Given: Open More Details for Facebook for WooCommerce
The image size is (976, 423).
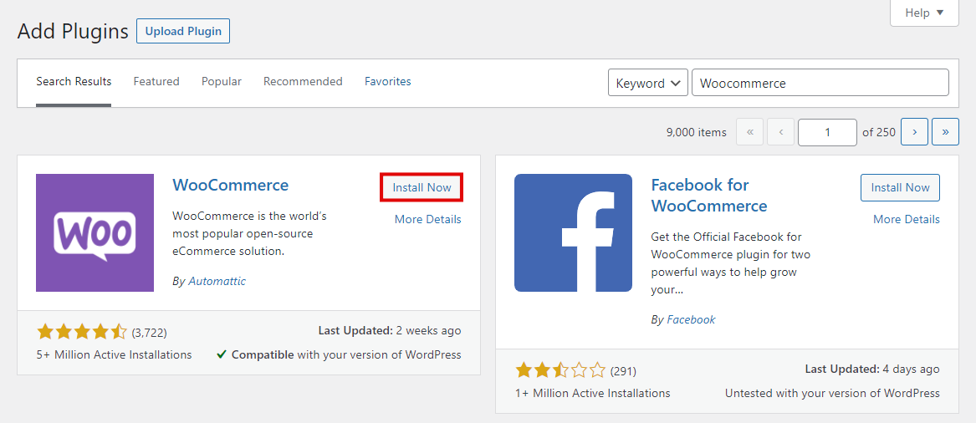Looking at the screenshot, I should (907, 219).
